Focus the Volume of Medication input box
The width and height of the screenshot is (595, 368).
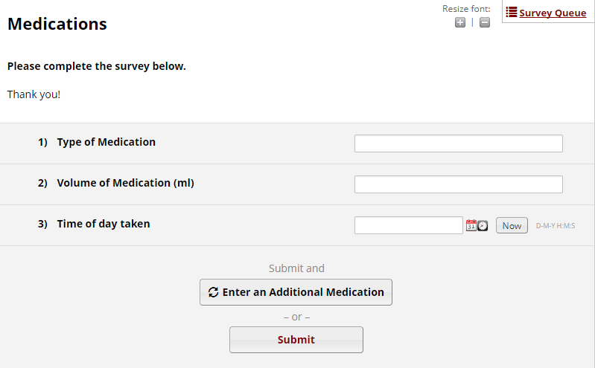pyautogui.click(x=459, y=184)
